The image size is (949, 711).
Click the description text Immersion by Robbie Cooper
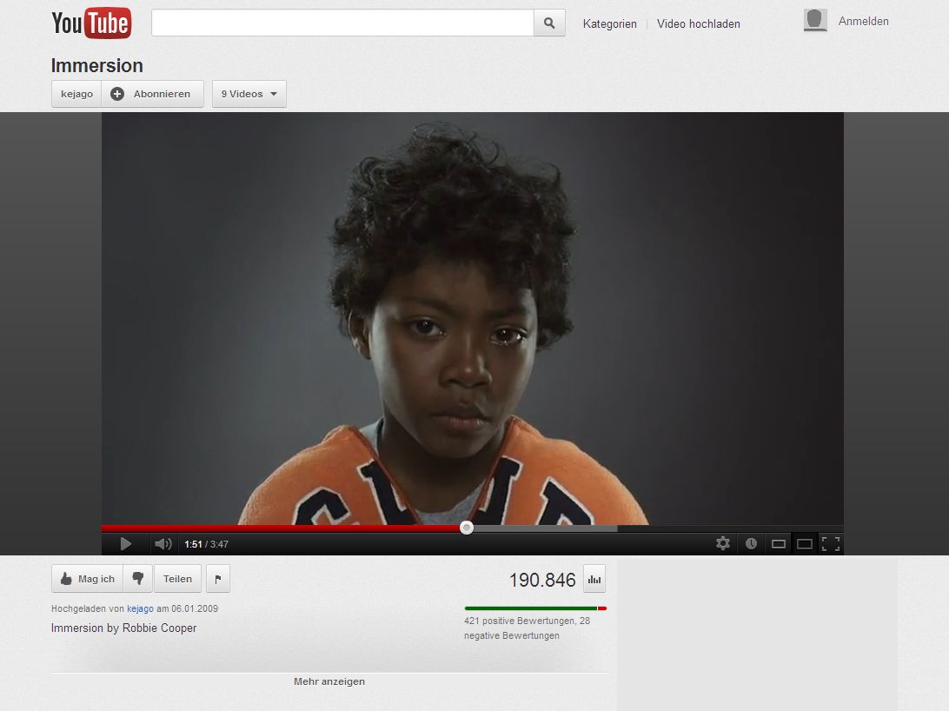[124, 628]
